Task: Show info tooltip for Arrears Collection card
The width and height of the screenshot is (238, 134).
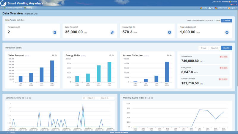Action: coord(195,27)
